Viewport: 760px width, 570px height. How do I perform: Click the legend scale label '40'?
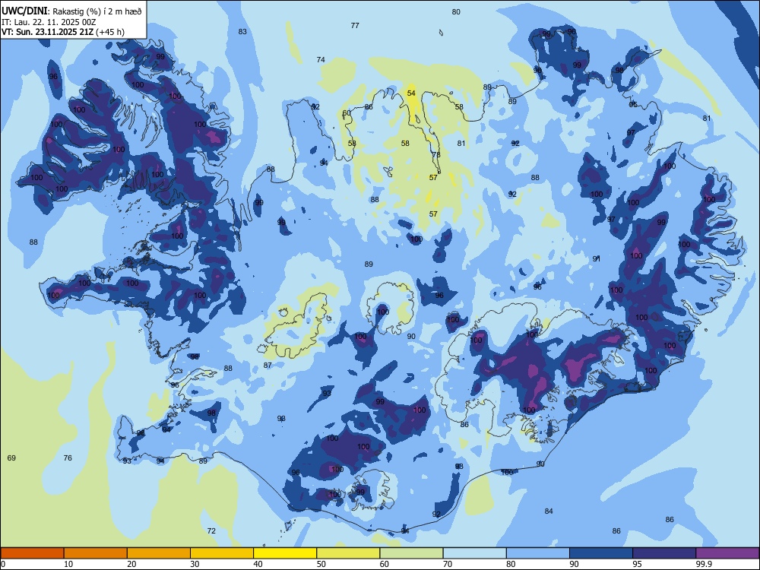click(258, 564)
